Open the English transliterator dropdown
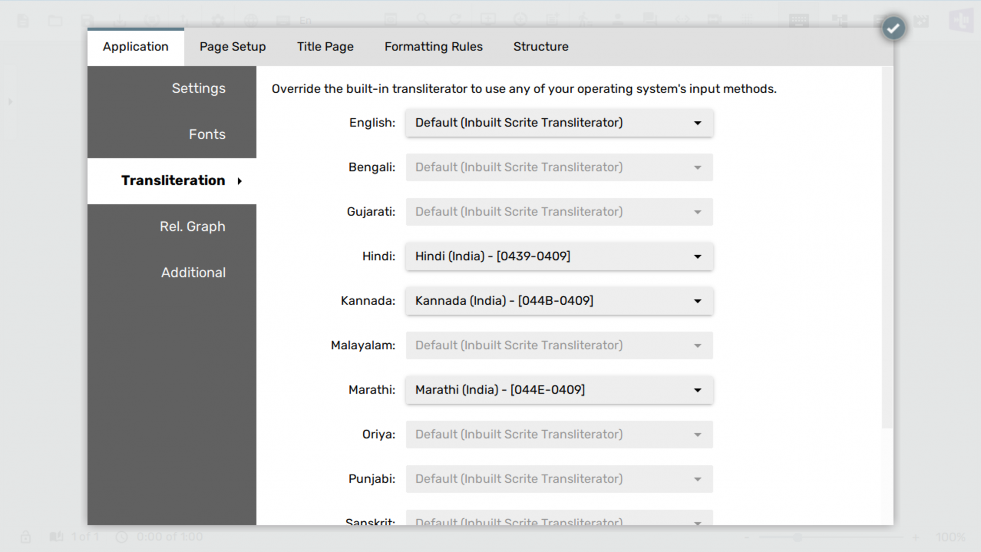Screen dimensions: 981x552 pyautogui.click(x=559, y=123)
